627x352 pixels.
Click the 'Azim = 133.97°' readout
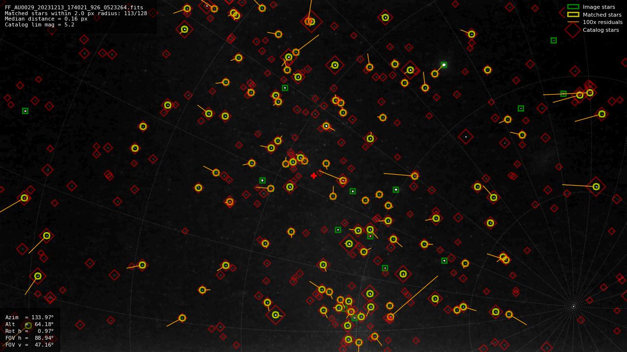coord(29,317)
